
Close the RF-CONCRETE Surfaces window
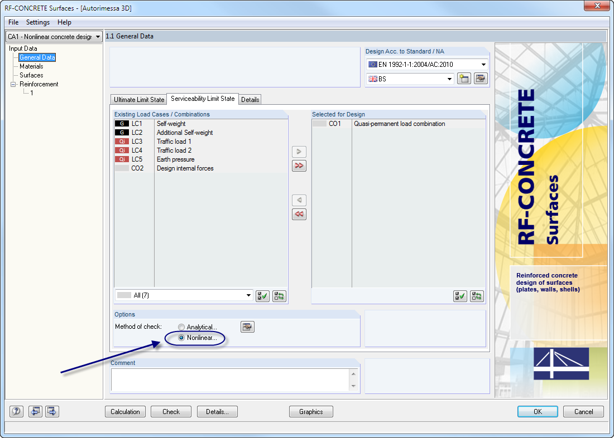point(597,6)
